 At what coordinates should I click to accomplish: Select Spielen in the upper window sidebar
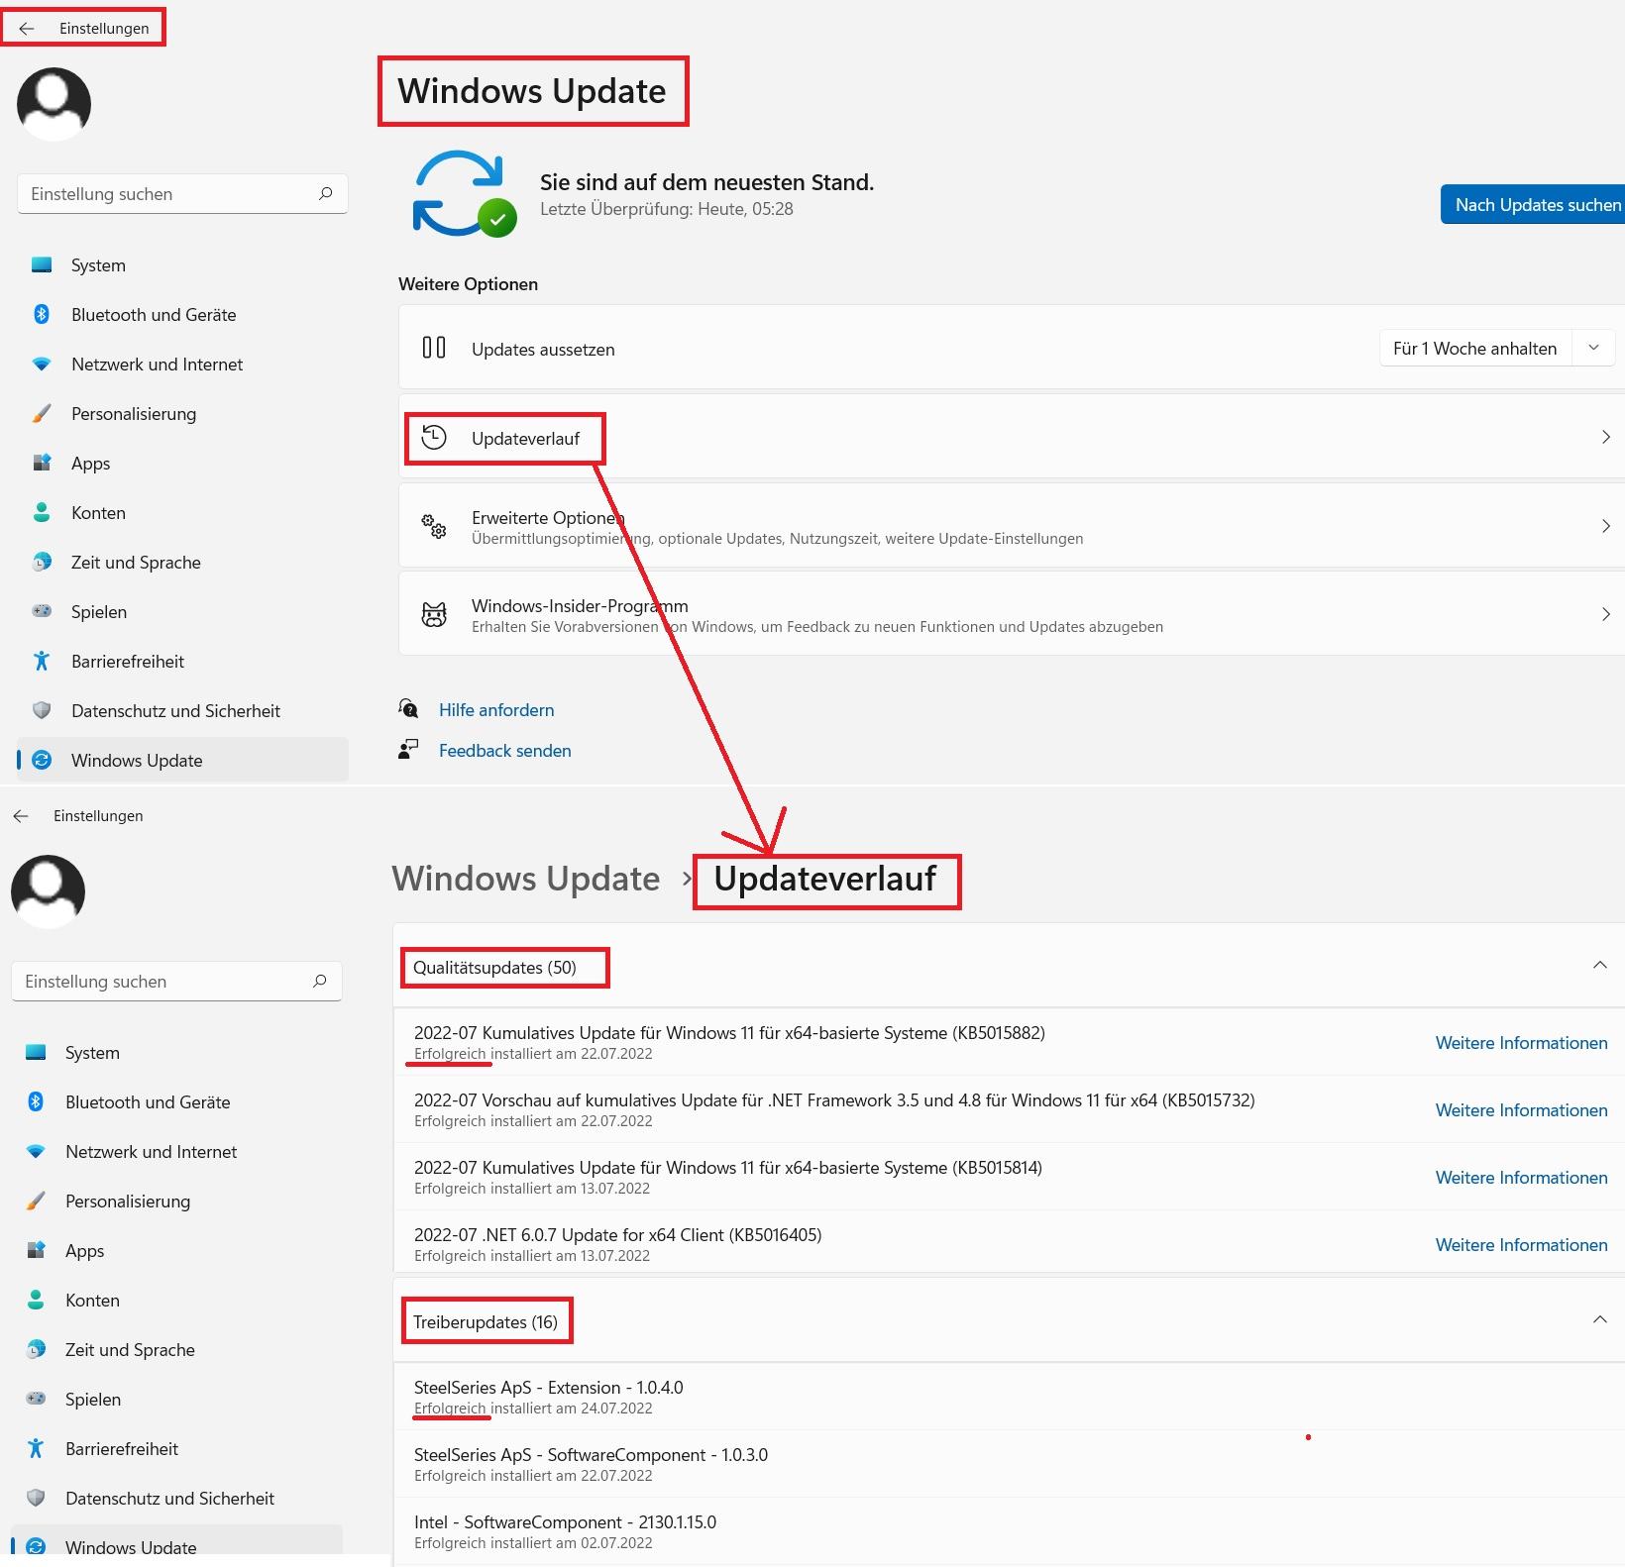coord(183,612)
